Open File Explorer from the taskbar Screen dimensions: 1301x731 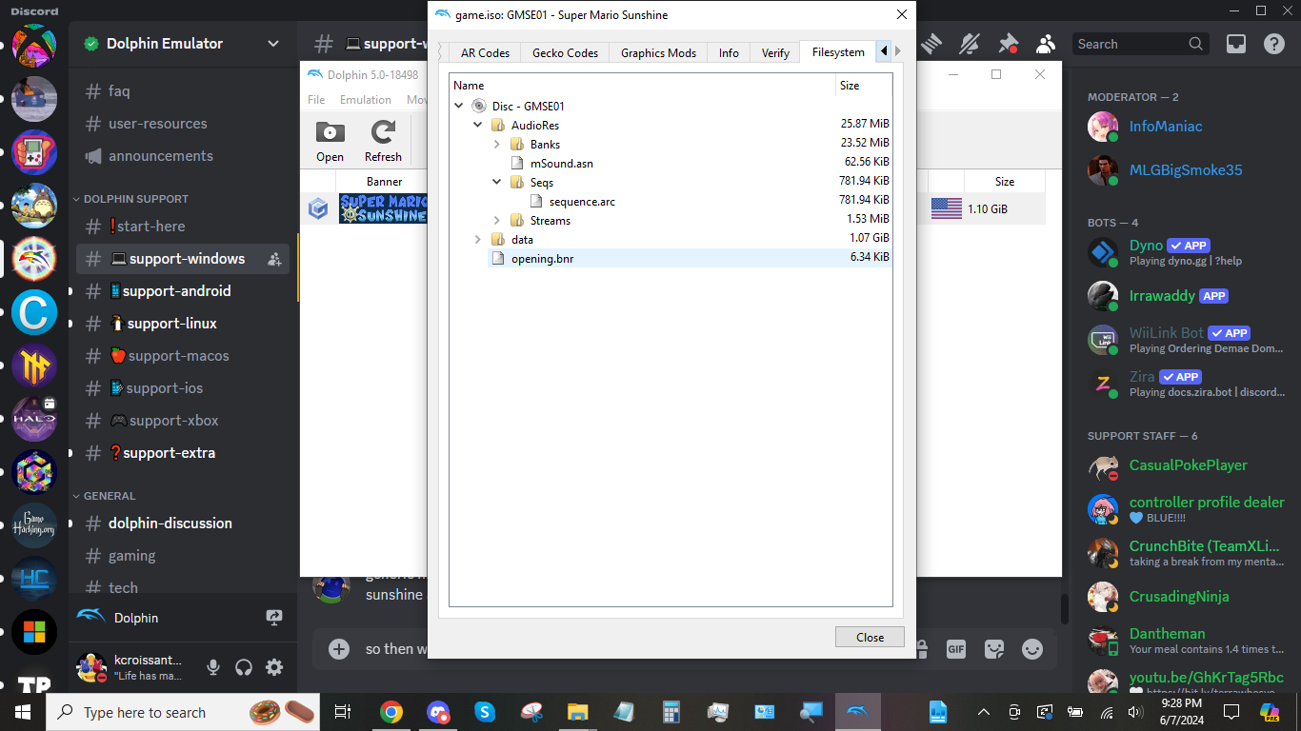(x=577, y=712)
